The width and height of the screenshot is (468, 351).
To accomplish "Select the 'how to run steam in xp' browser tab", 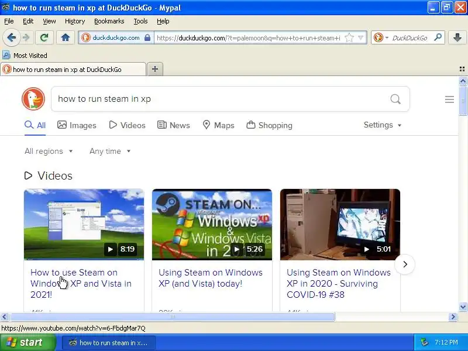I will click(73, 70).
